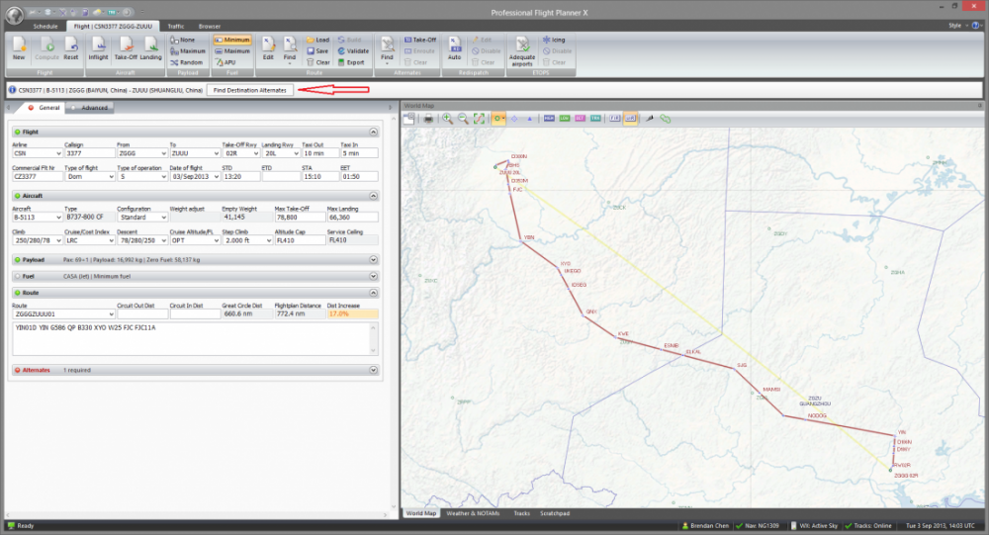The width and height of the screenshot is (989, 535).
Task: Open the From ZGGG dropdown
Action: [x=163, y=153]
